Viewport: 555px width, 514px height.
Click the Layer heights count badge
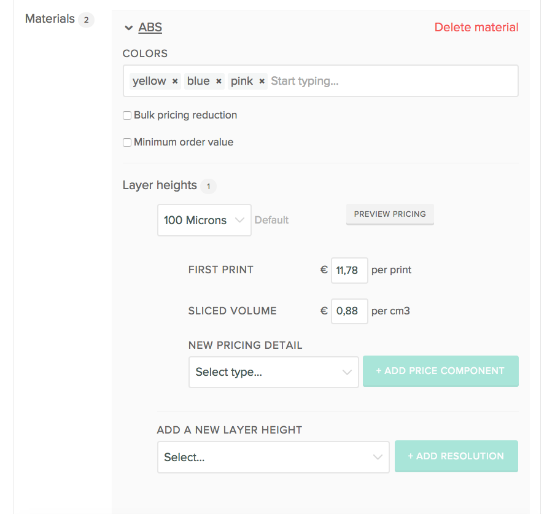208,186
